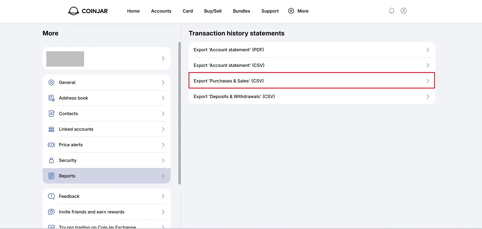Click the Price alerts icon
The image size is (482, 229).
coord(51,145)
